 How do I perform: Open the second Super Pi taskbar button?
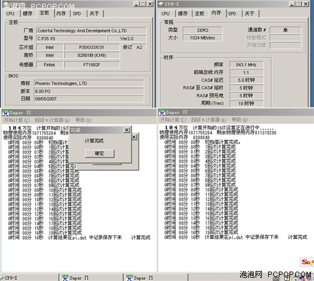tap(140, 278)
